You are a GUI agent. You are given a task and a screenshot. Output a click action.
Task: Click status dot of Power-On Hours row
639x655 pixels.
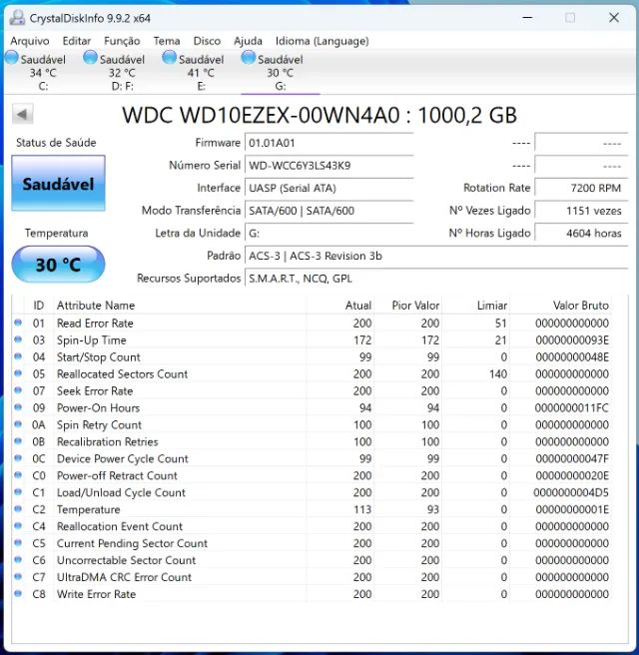[x=18, y=407]
